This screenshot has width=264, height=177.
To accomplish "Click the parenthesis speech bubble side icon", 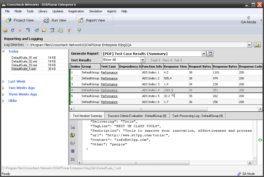I will (73, 143).
